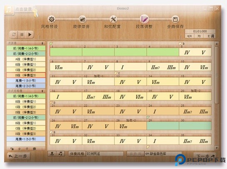Click the music note icon beside the person icon
The height and width of the screenshot is (169, 227).
click(x=60, y=154)
